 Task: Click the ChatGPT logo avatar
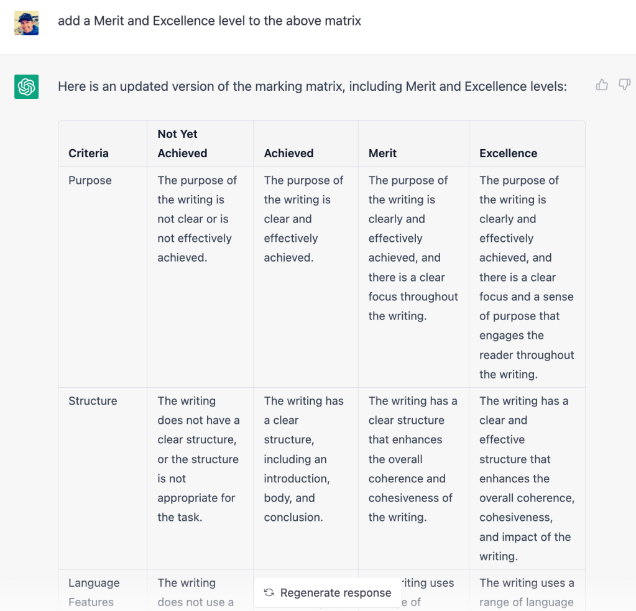[27, 86]
